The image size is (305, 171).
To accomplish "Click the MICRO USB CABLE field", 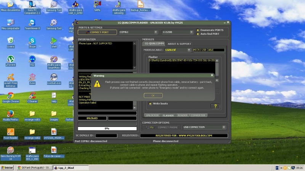I will tap(209, 50).
